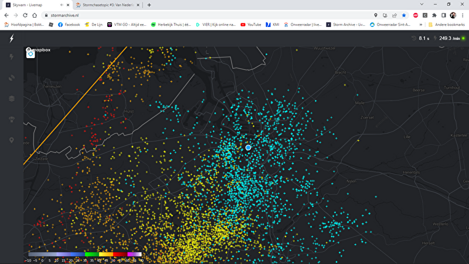Open the lightning layer from sidebar
This screenshot has width=469, height=264.
pos(12,57)
